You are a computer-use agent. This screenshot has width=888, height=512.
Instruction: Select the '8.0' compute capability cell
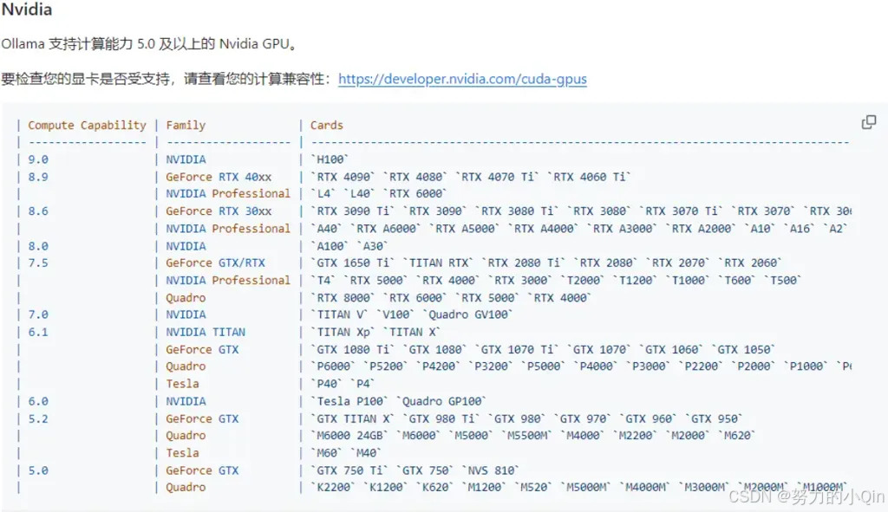38,246
